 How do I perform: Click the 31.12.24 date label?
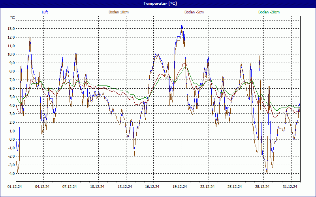click(x=290, y=187)
